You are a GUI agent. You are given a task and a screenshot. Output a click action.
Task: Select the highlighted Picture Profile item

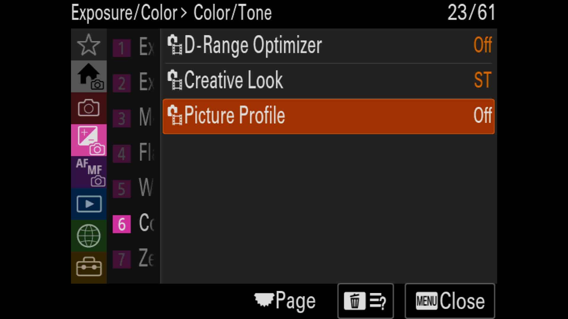click(328, 116)
